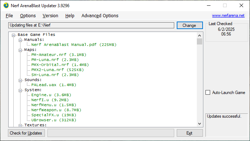Select Engine.u (3.6MB)

pyautogui.click(x=51, y=95)
